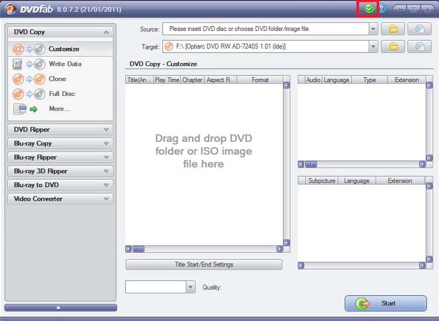The width and height of the screenshot is (439, 321).
Task: Click the green checkmark settings icon
Action: click(x=369, y=9)
